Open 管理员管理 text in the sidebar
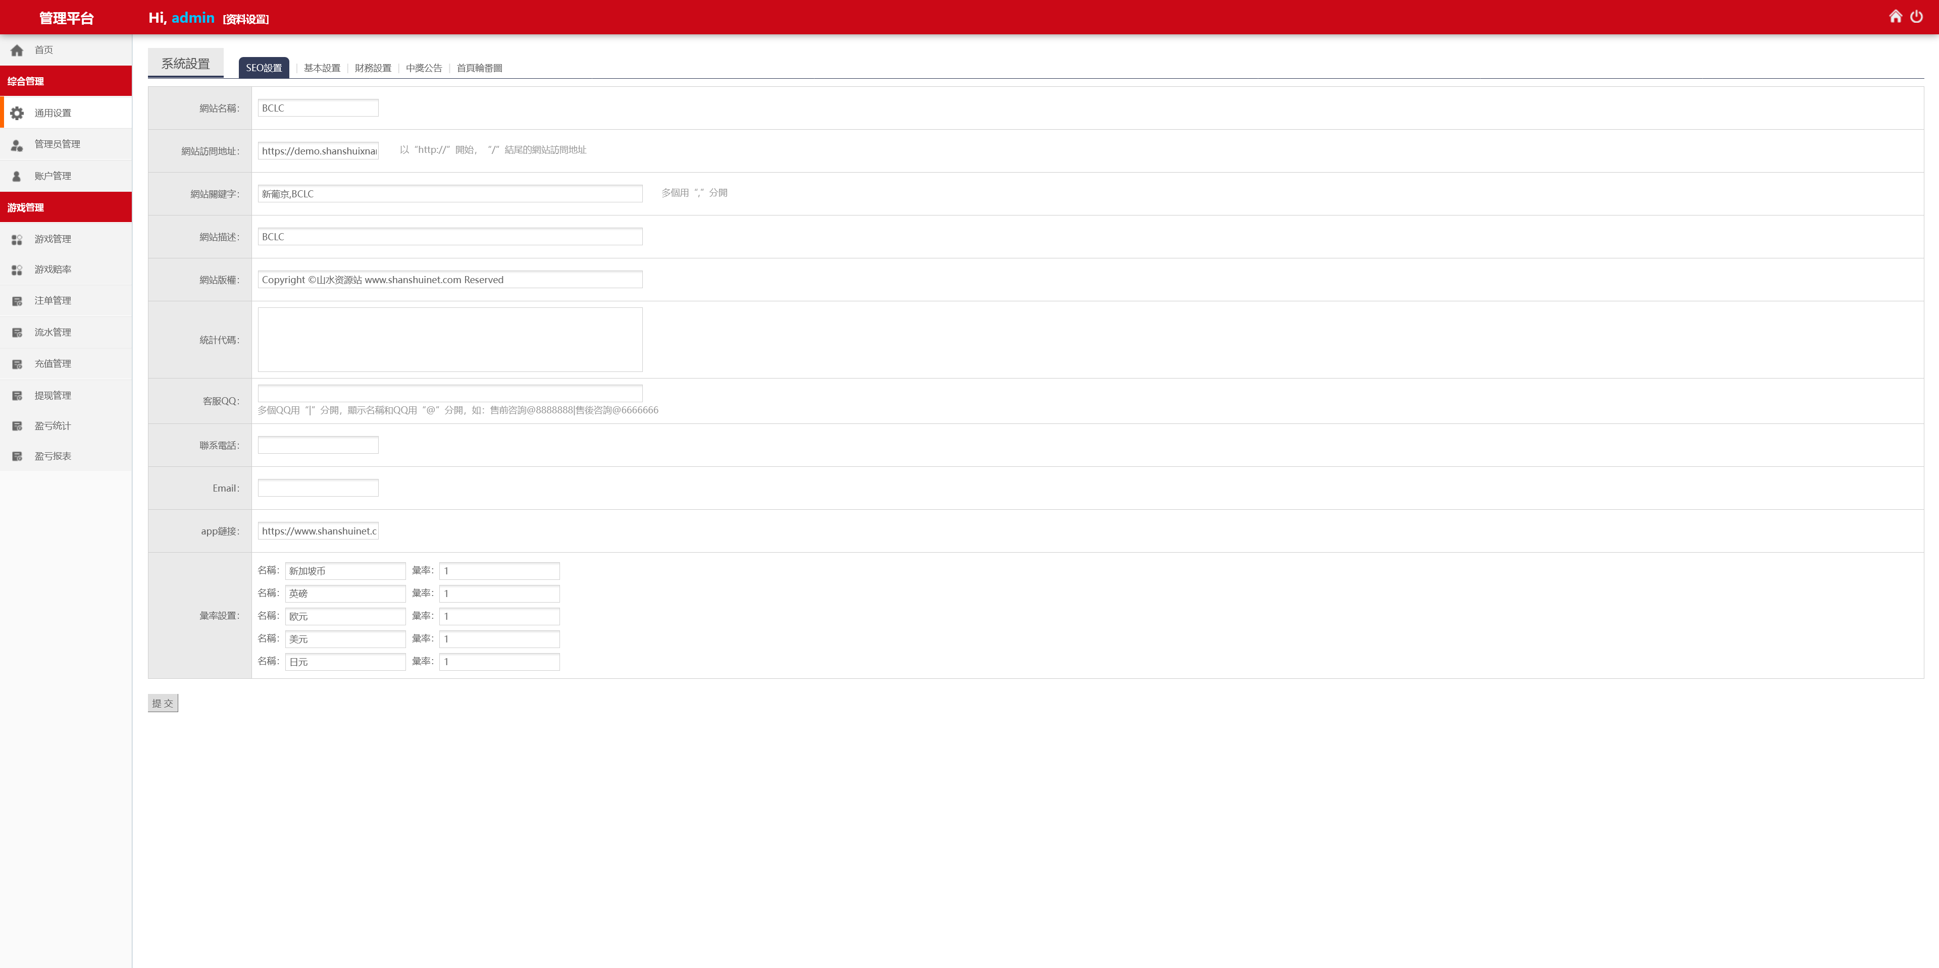The image size is (1939, 968). [57, 144]
